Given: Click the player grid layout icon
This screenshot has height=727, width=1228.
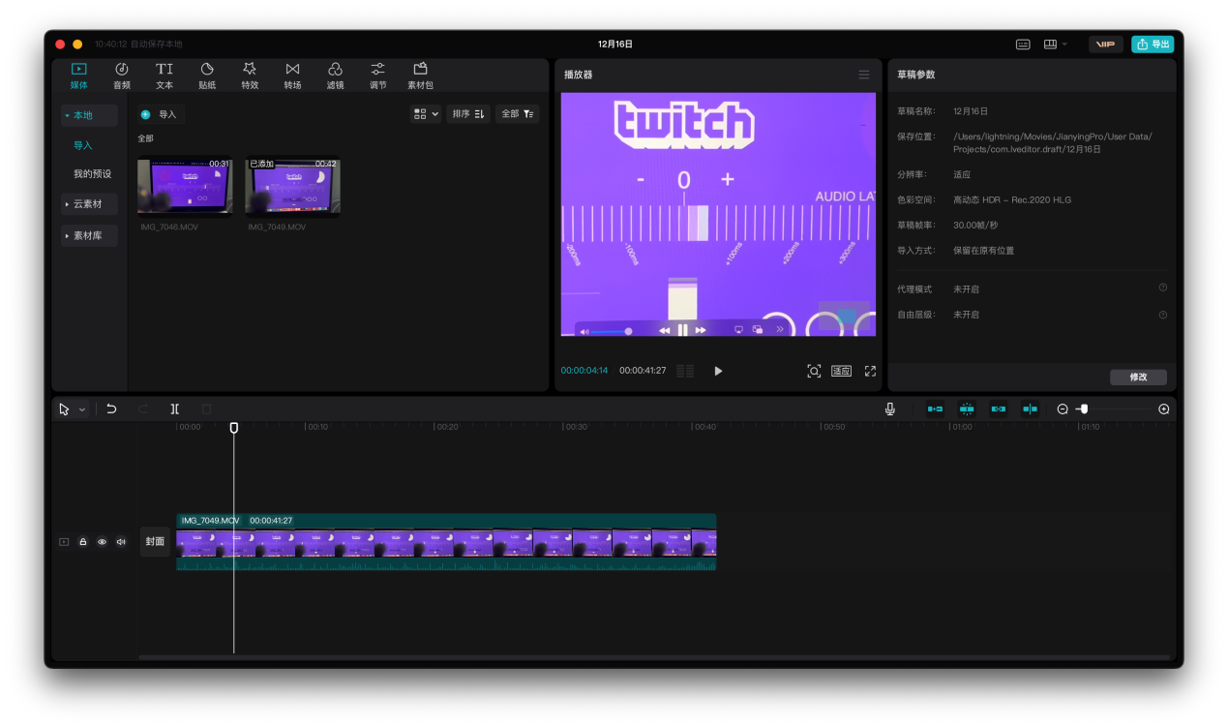Looking at the screenshot, I should click(685, 371).
